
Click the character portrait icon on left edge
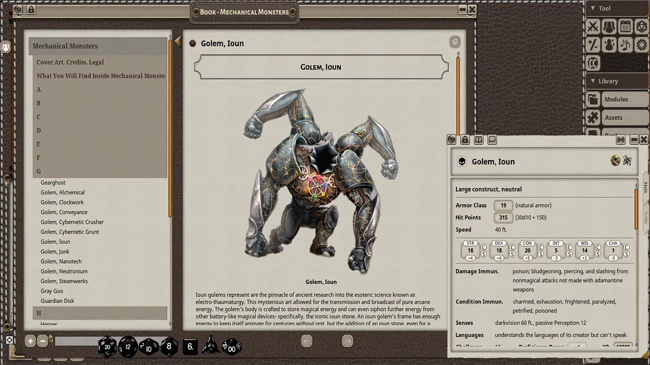(x=6, y=47)
